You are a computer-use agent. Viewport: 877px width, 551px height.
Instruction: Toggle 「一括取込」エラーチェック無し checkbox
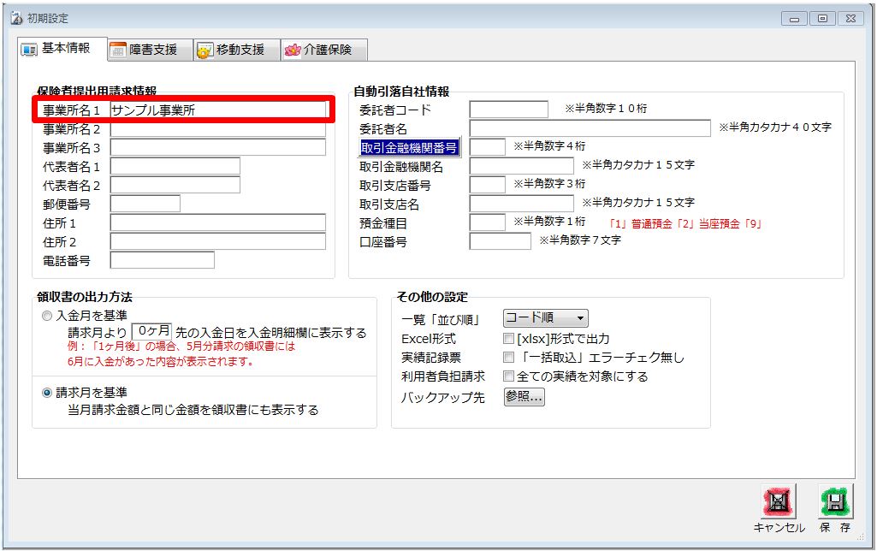pos(509,358)
